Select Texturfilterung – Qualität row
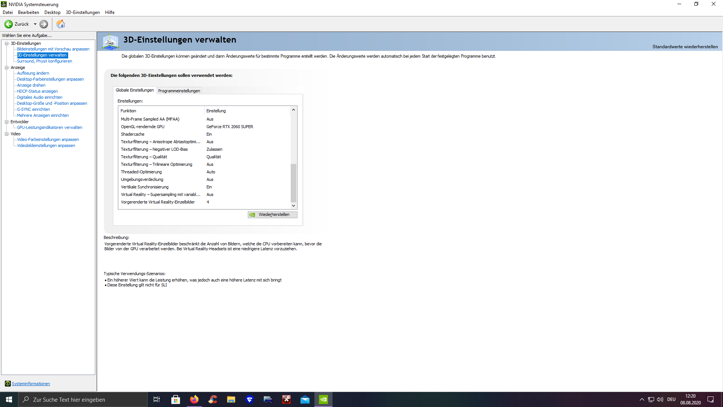The width and height of the screenshot is (723, 407). coord(204,157)
